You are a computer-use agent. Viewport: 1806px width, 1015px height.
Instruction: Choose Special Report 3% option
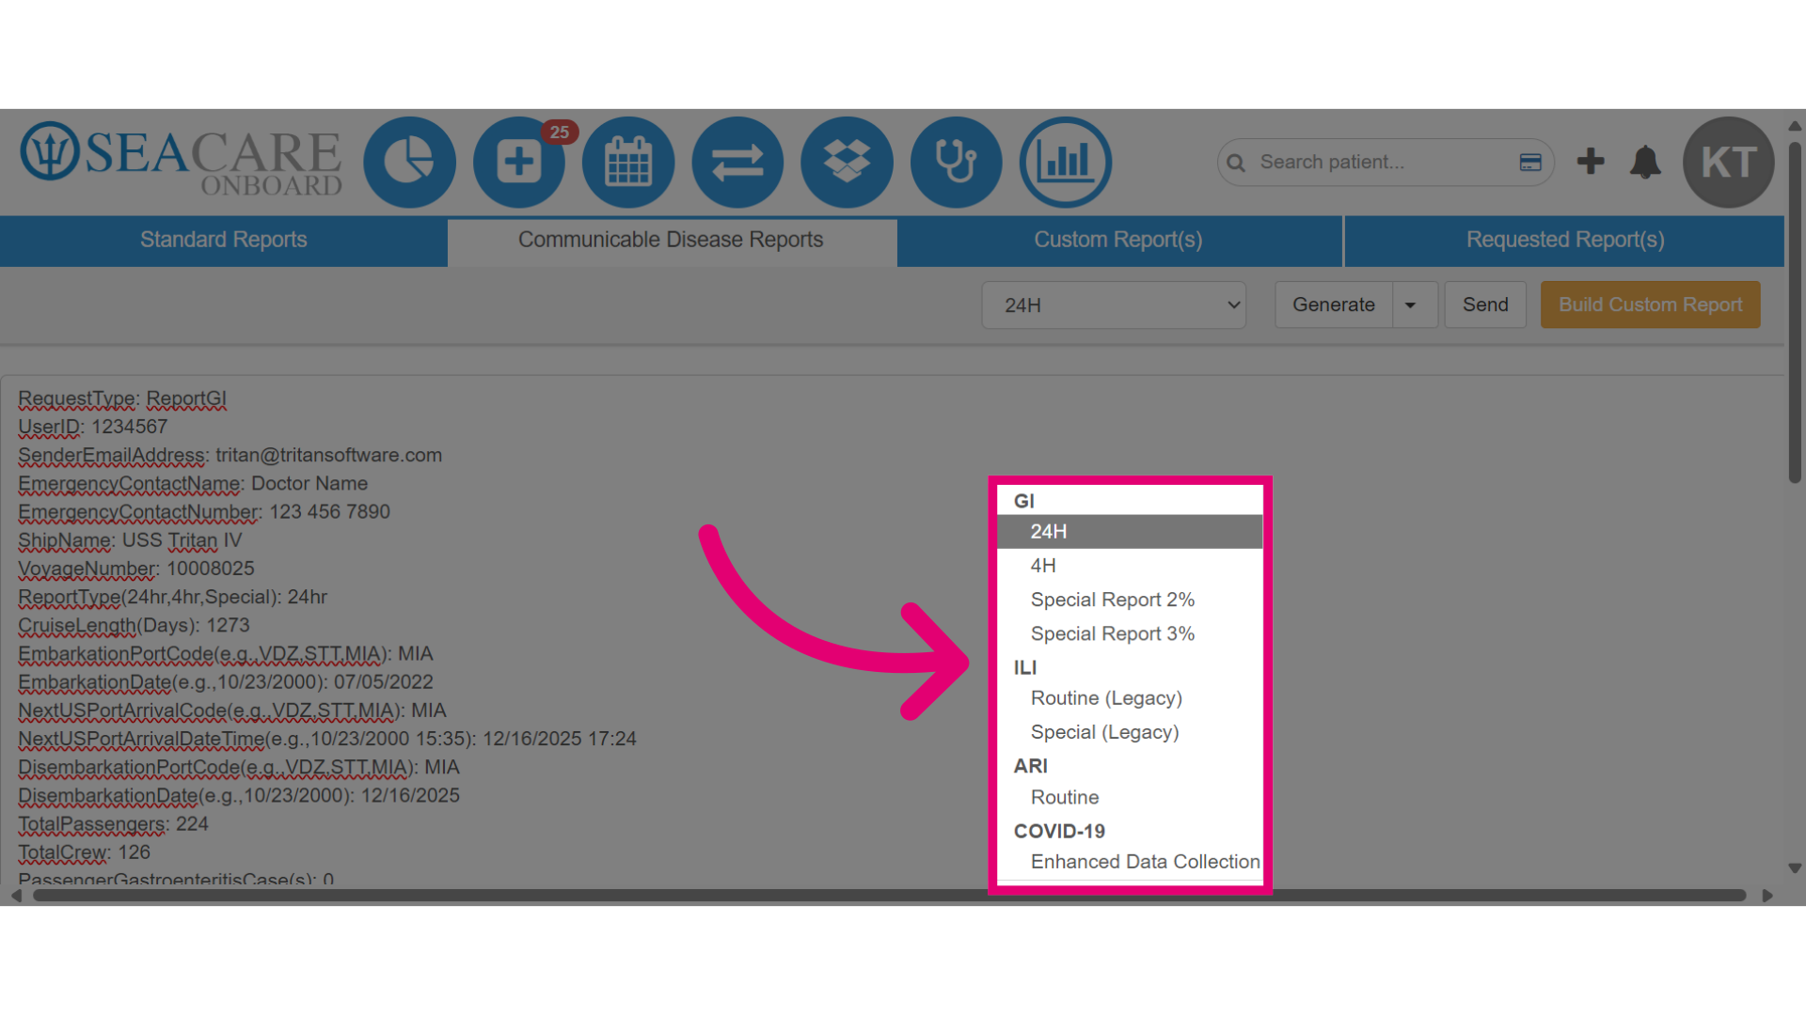click(1130, 634)
